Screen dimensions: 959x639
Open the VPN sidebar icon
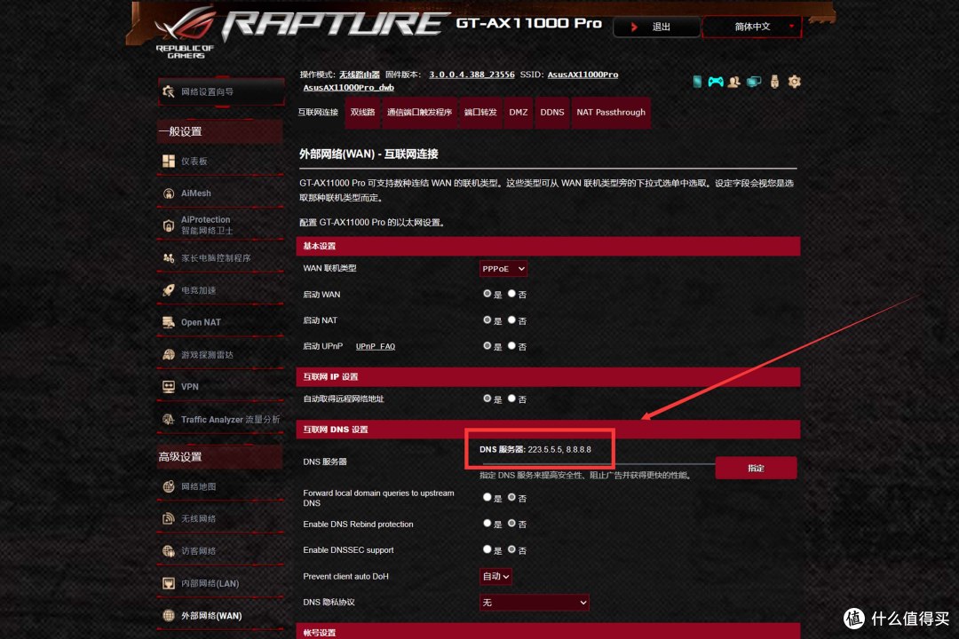pyautogui.click(x=168, y=386)
